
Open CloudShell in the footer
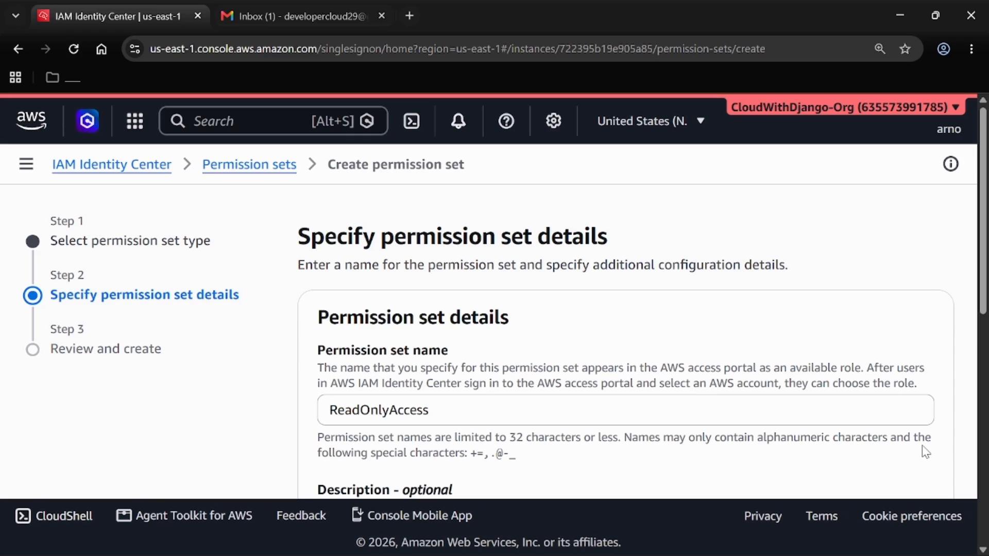pyautogui.click(x=54, y=516)
